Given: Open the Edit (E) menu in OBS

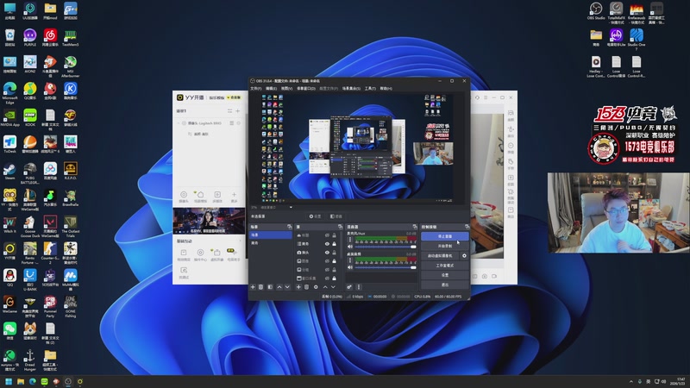Looking at the screenshot, I should (271, 89).
